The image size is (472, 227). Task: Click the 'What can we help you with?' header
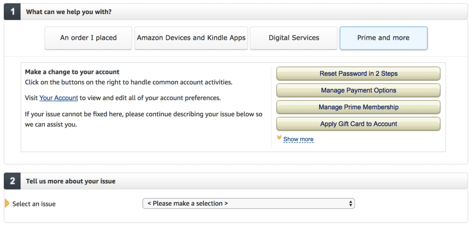click(x=69, y=12)
